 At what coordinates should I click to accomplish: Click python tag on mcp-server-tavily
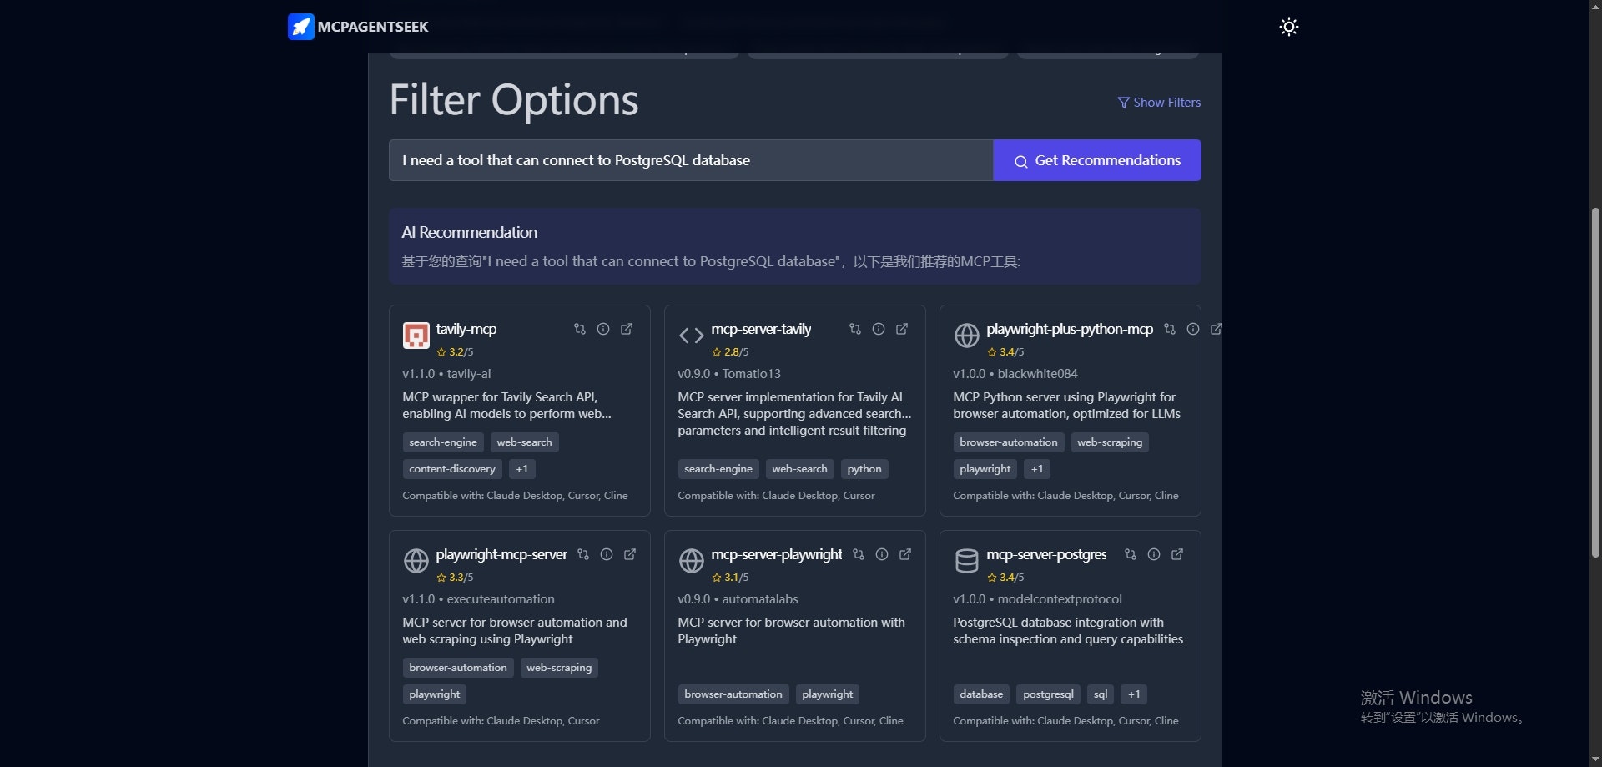click(x=864, y=469)
